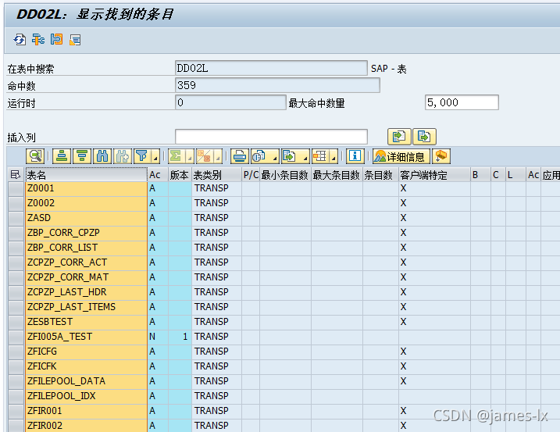Click the 条目数 column header
560x432 pixels.
380,175
